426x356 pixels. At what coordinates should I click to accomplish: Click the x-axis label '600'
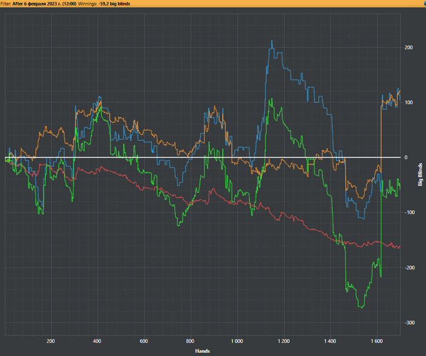[144, 341]
